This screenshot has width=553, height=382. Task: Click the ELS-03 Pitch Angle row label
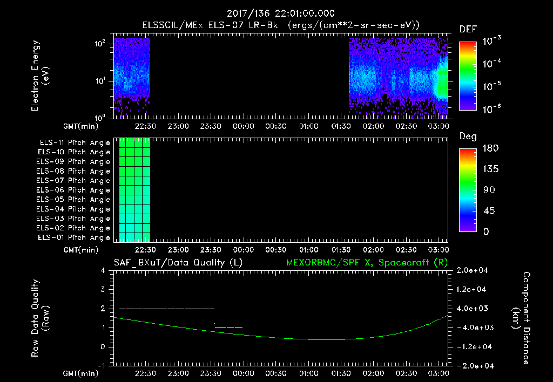coord(73,219)
